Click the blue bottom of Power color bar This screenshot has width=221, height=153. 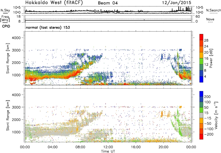click(201, 79)
